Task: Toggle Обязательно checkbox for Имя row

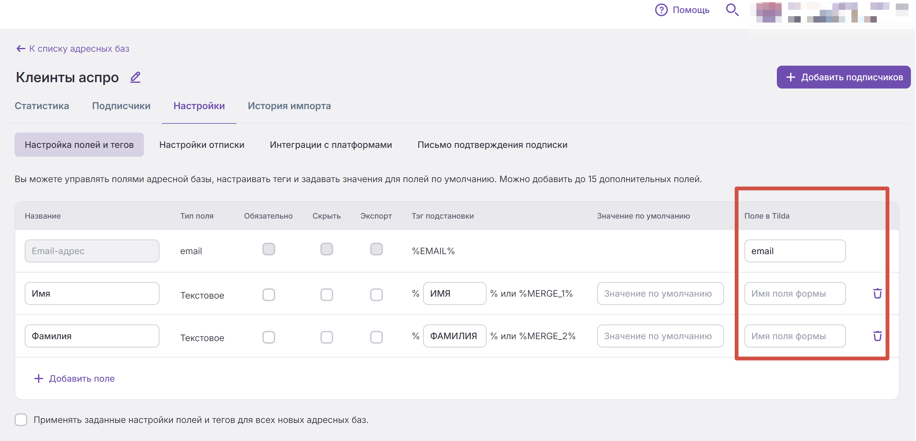Action: (268, 294)
